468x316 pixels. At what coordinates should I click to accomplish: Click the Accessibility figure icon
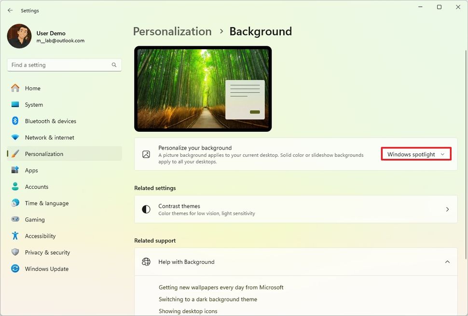(x=15, y=236)
